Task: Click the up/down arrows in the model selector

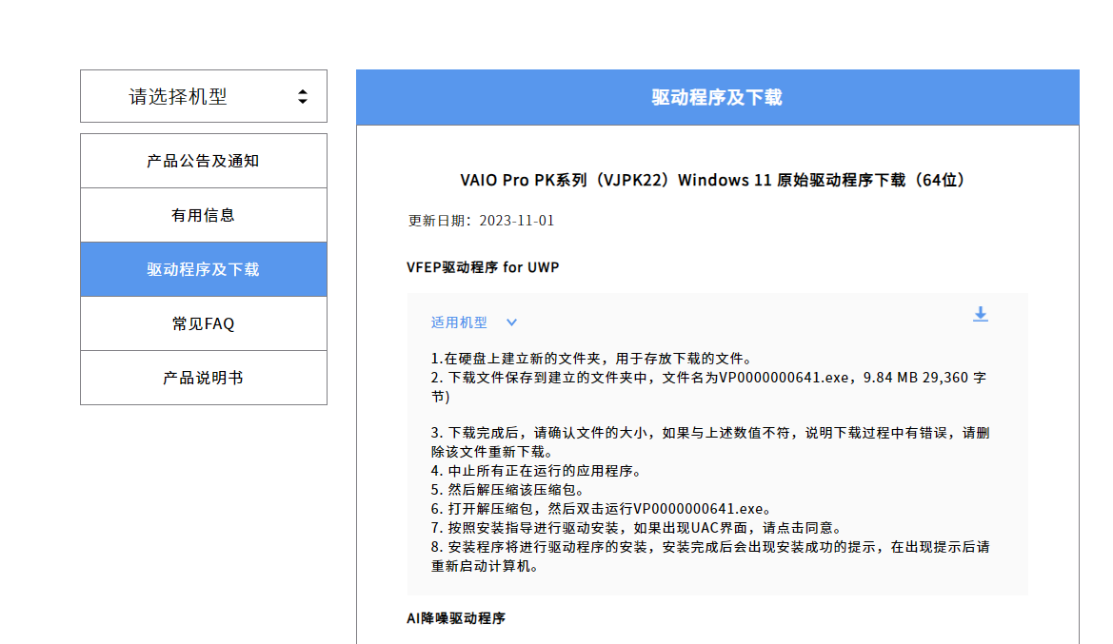Action: (303, 95)
